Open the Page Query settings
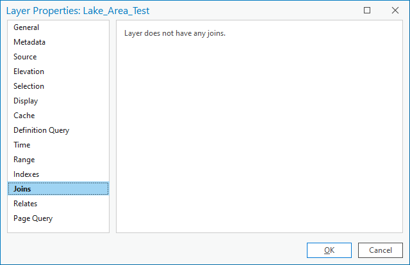This screenshot has width=410, height=265. click(x=33, y=218)
